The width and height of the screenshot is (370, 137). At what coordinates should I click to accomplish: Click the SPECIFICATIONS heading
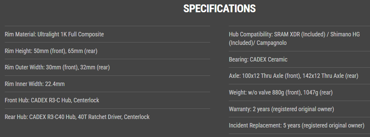point(219,8)
